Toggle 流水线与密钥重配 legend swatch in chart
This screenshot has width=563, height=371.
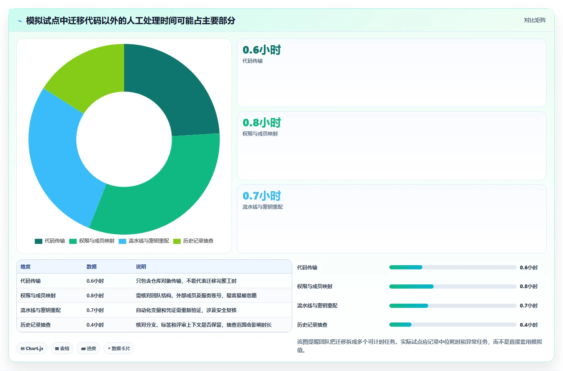[x=122, y=241]
